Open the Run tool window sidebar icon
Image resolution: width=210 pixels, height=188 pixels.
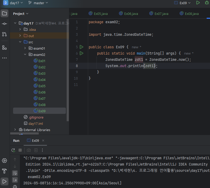(4, 181)
